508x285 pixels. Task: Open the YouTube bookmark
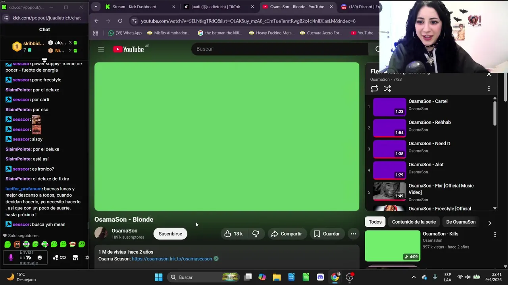pos(362,33)
